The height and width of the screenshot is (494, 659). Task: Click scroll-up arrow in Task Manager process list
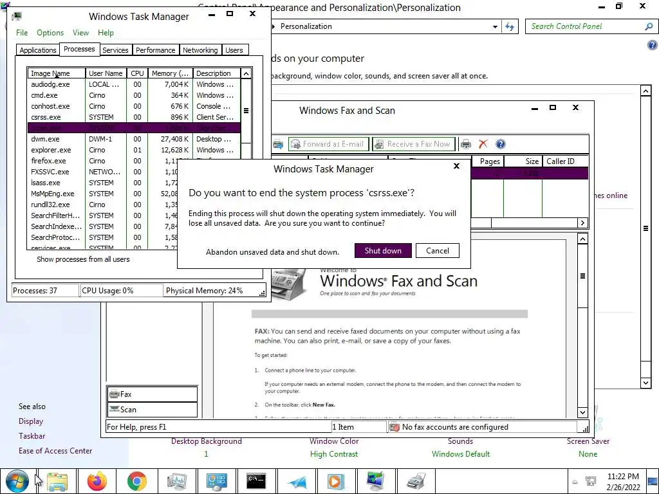(246, 73)
